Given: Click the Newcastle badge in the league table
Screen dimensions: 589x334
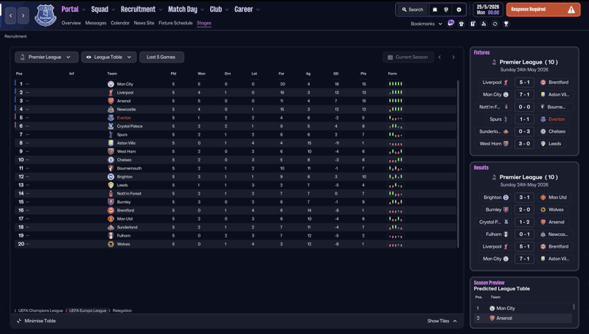Looking at the screenshot, I should pos(111,109).
